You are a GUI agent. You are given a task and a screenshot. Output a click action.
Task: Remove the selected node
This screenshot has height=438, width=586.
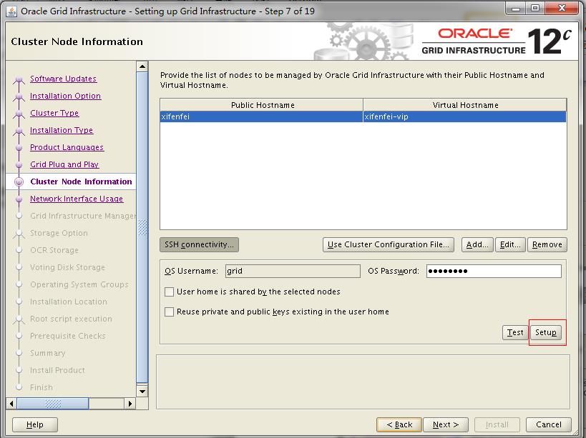pos(547,245)
